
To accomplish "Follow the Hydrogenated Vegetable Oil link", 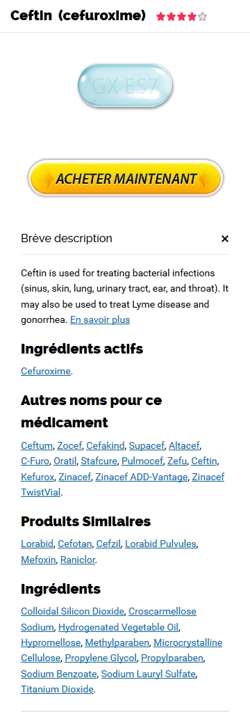I will [118, 627].
